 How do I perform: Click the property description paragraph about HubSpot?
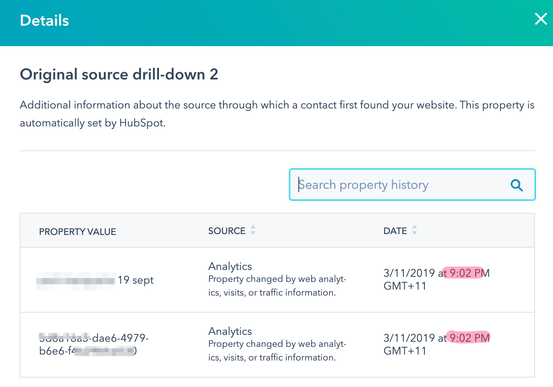(x=276, y=114)
